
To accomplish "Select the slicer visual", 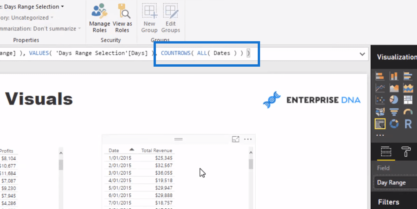I will 380,124.
